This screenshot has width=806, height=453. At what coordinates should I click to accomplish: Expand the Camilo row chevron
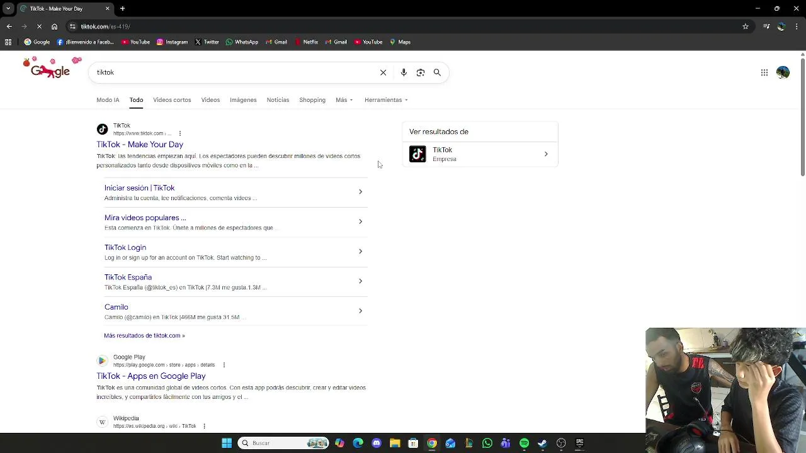(360, 311)
